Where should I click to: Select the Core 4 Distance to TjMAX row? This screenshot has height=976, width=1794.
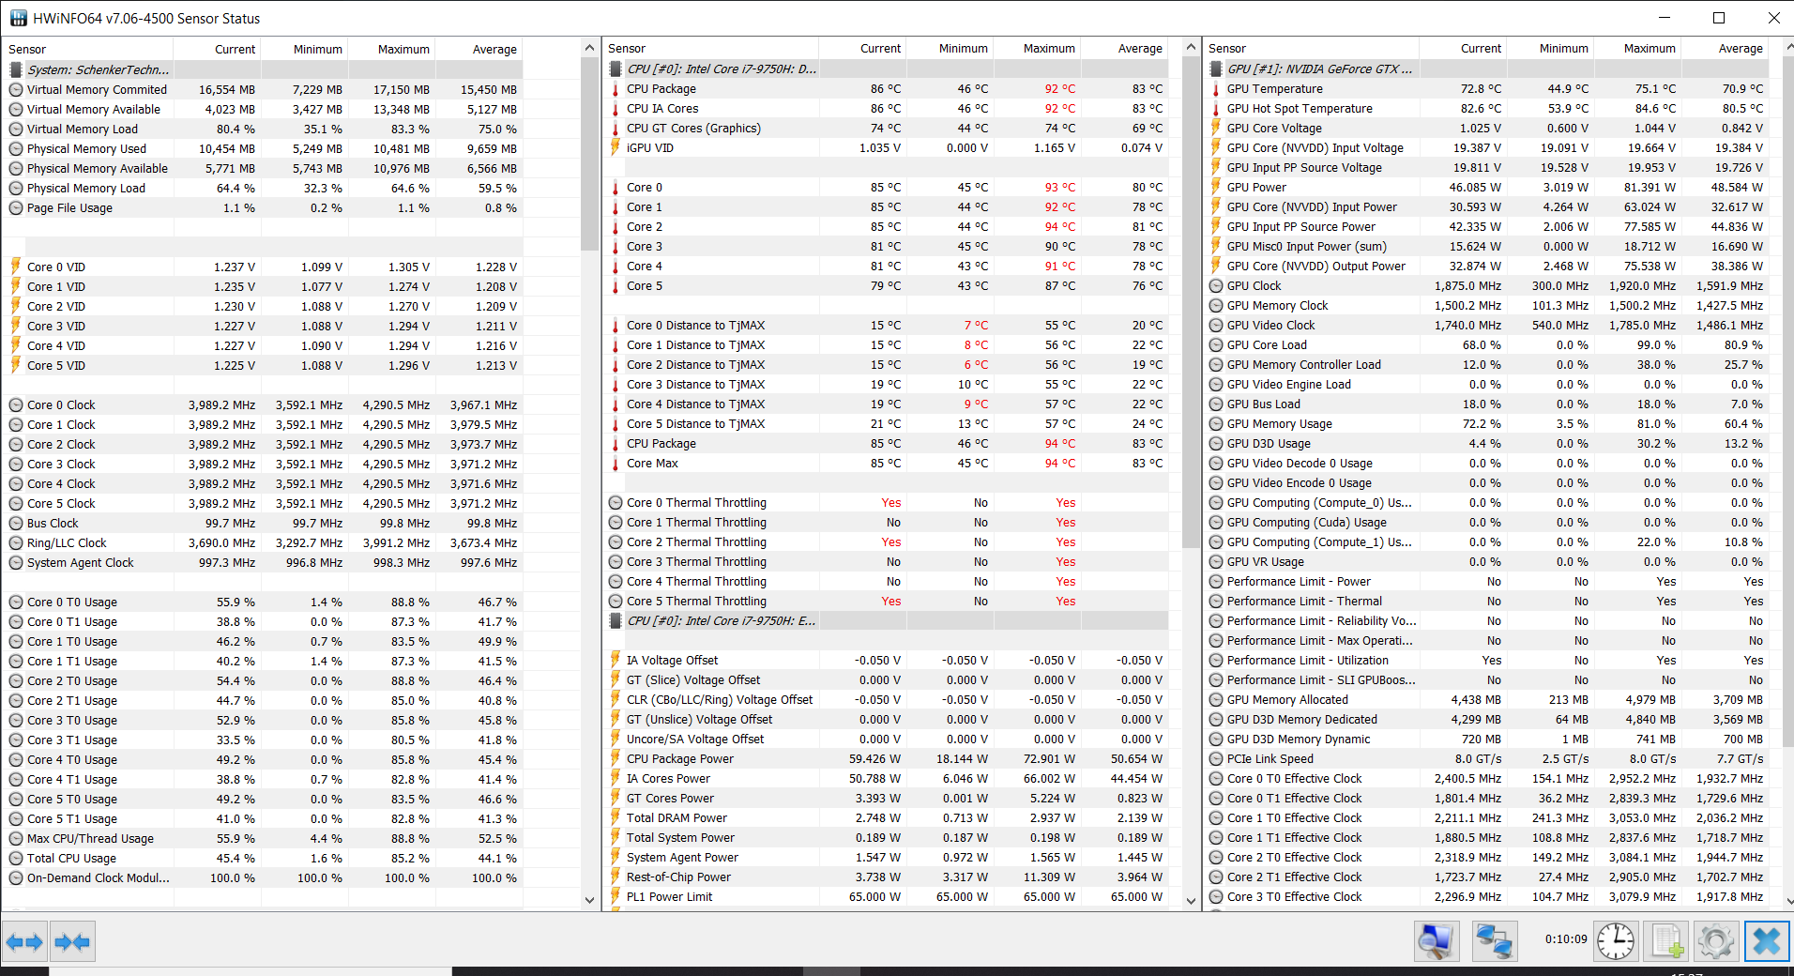[x=887, y=404]
